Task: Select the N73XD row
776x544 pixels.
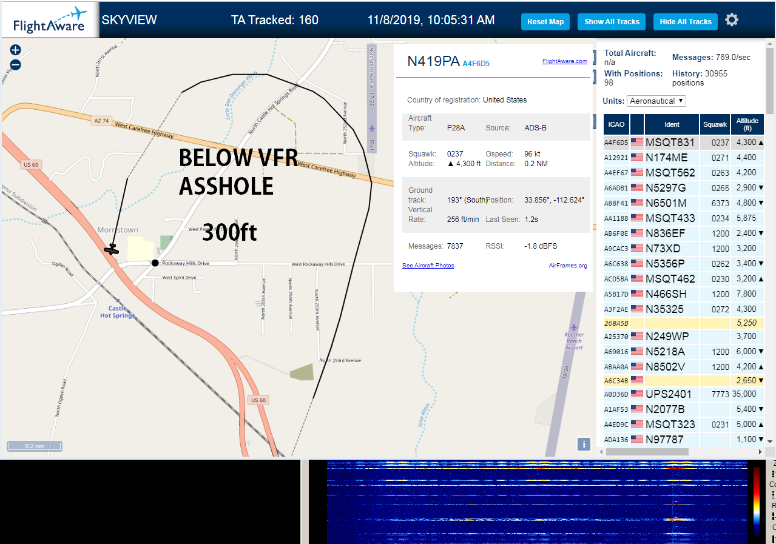Action: pyautogui.click(x=684, y=249)
